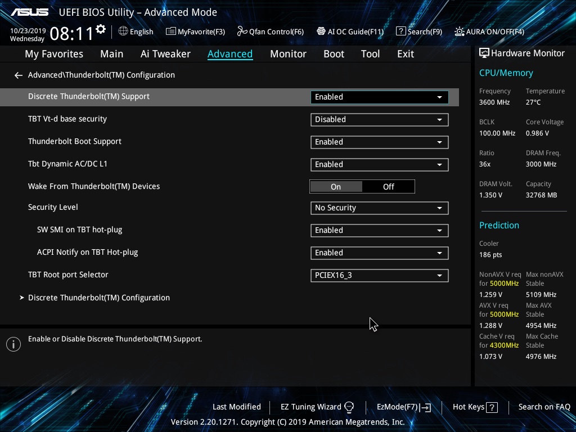Select Security Level label
The width and height of the screenshot is (576, 432).
pos(53,207)
